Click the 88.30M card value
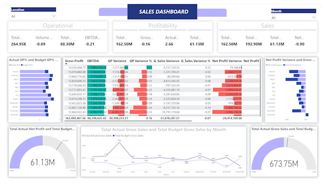 [67, 44]
